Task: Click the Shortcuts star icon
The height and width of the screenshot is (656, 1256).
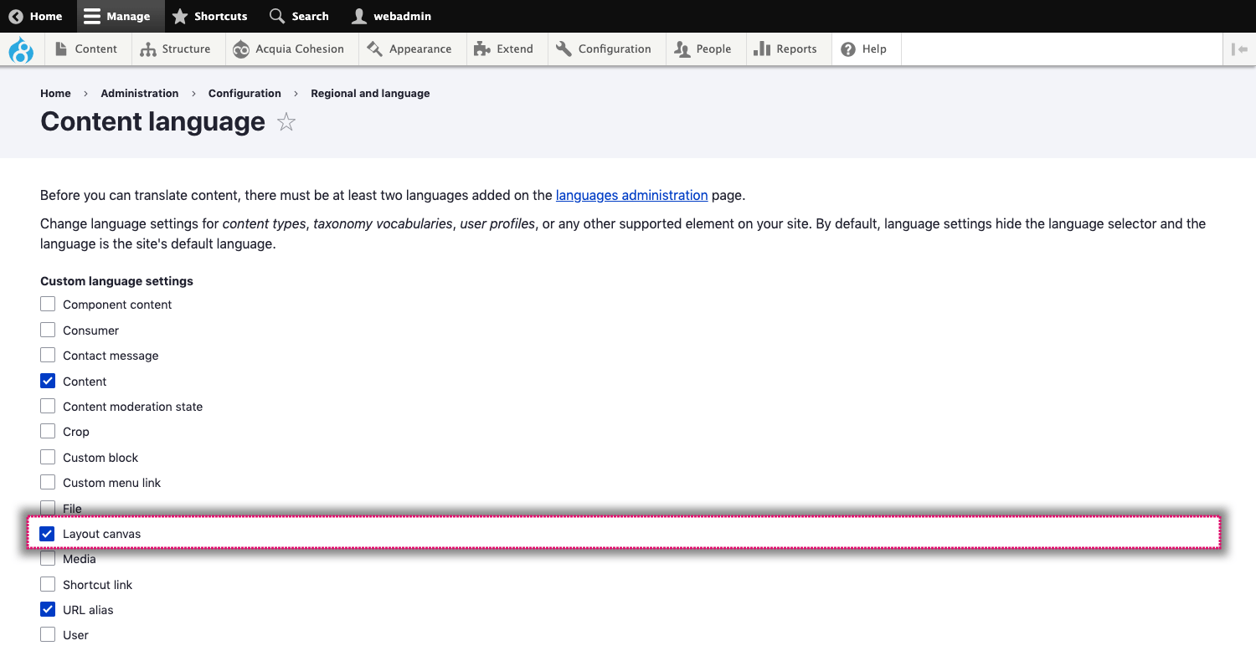Action: tap(180, 16)
